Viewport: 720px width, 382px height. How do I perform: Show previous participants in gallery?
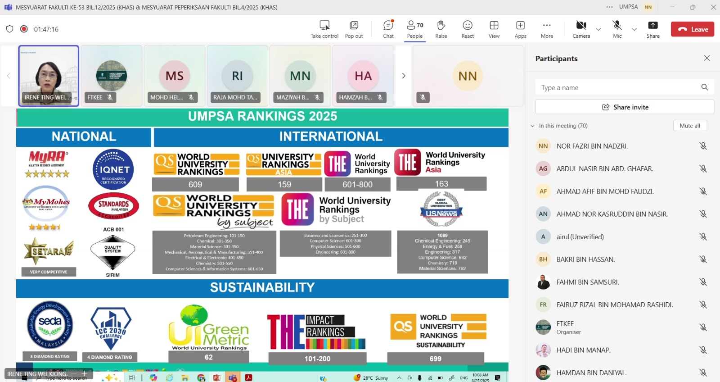click(x=8, y=76)
